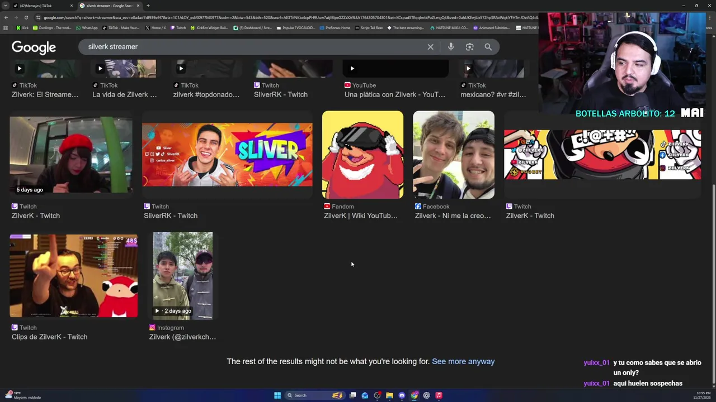Click the browser address bar

point(285,17)
